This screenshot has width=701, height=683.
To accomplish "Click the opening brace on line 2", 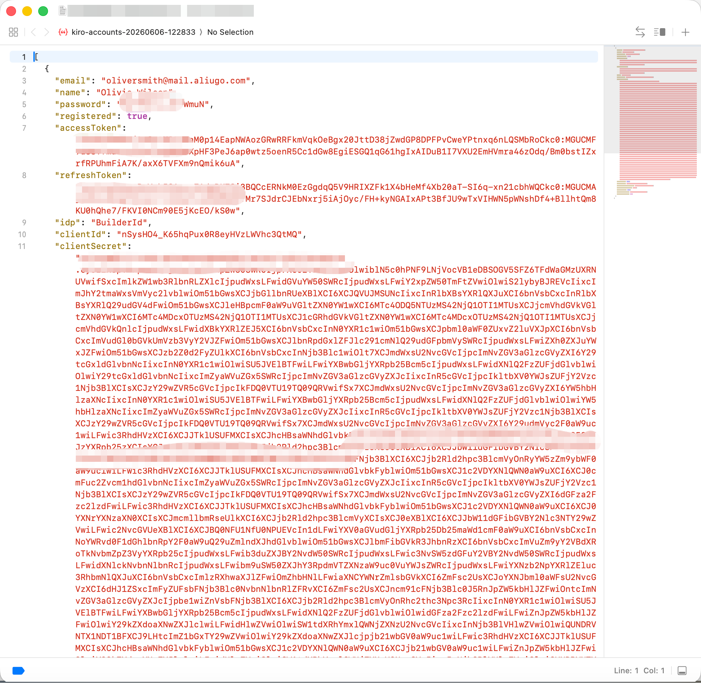I will [x=47, y=69].
